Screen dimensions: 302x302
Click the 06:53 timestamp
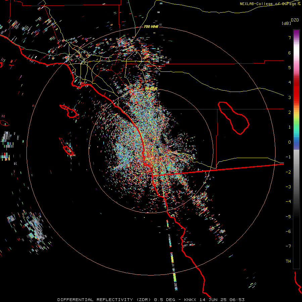pos(238,300)
